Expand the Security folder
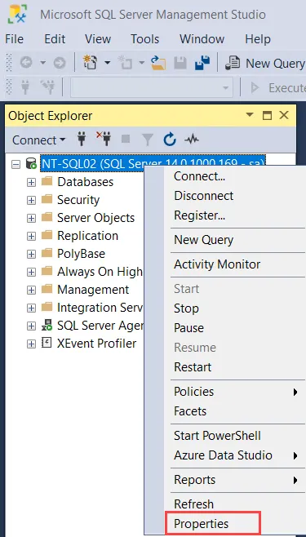This screenshot has height=537, width=306. pyautogui.click(x=31, y=200)
